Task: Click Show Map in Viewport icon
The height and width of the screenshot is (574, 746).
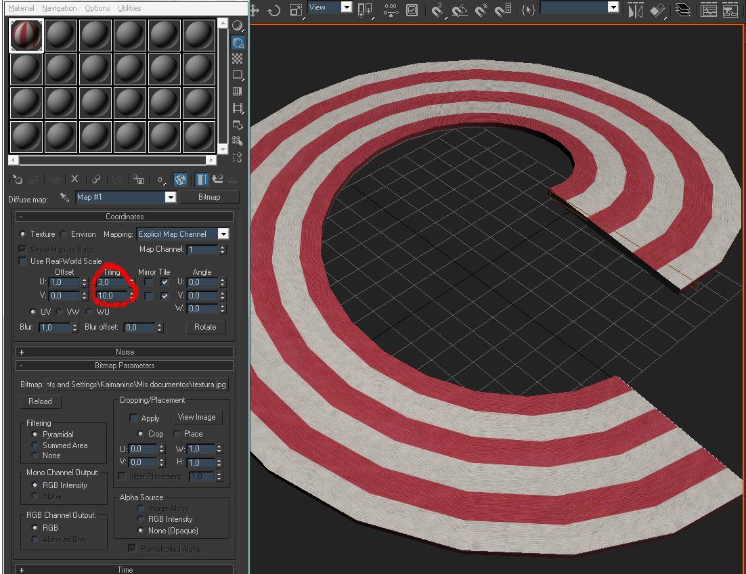Action: [x=180, y=179]
